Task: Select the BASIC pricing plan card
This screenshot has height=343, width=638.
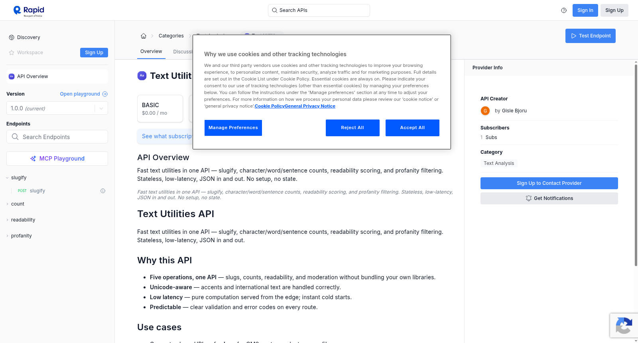Action: tap(160, 108)
